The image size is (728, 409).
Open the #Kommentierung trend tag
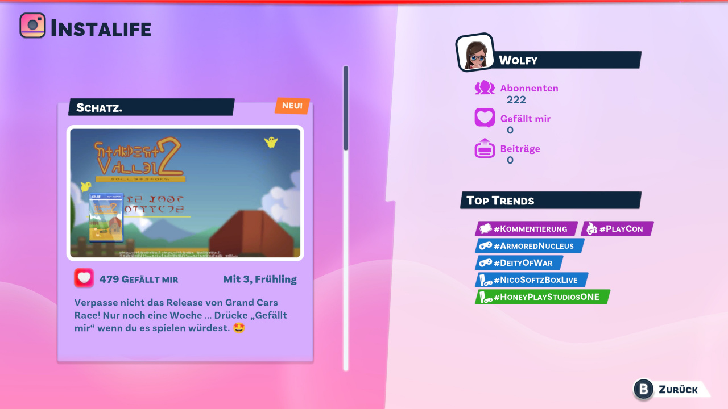pyautogui.click(x=526, y=228)
